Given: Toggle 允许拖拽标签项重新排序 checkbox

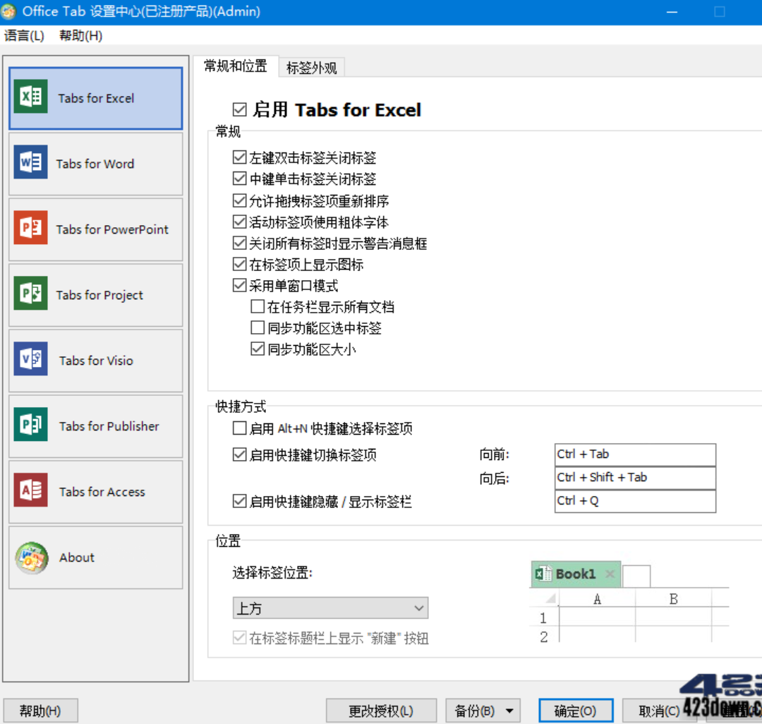Looking at the screenshot, I should point(239,200).
